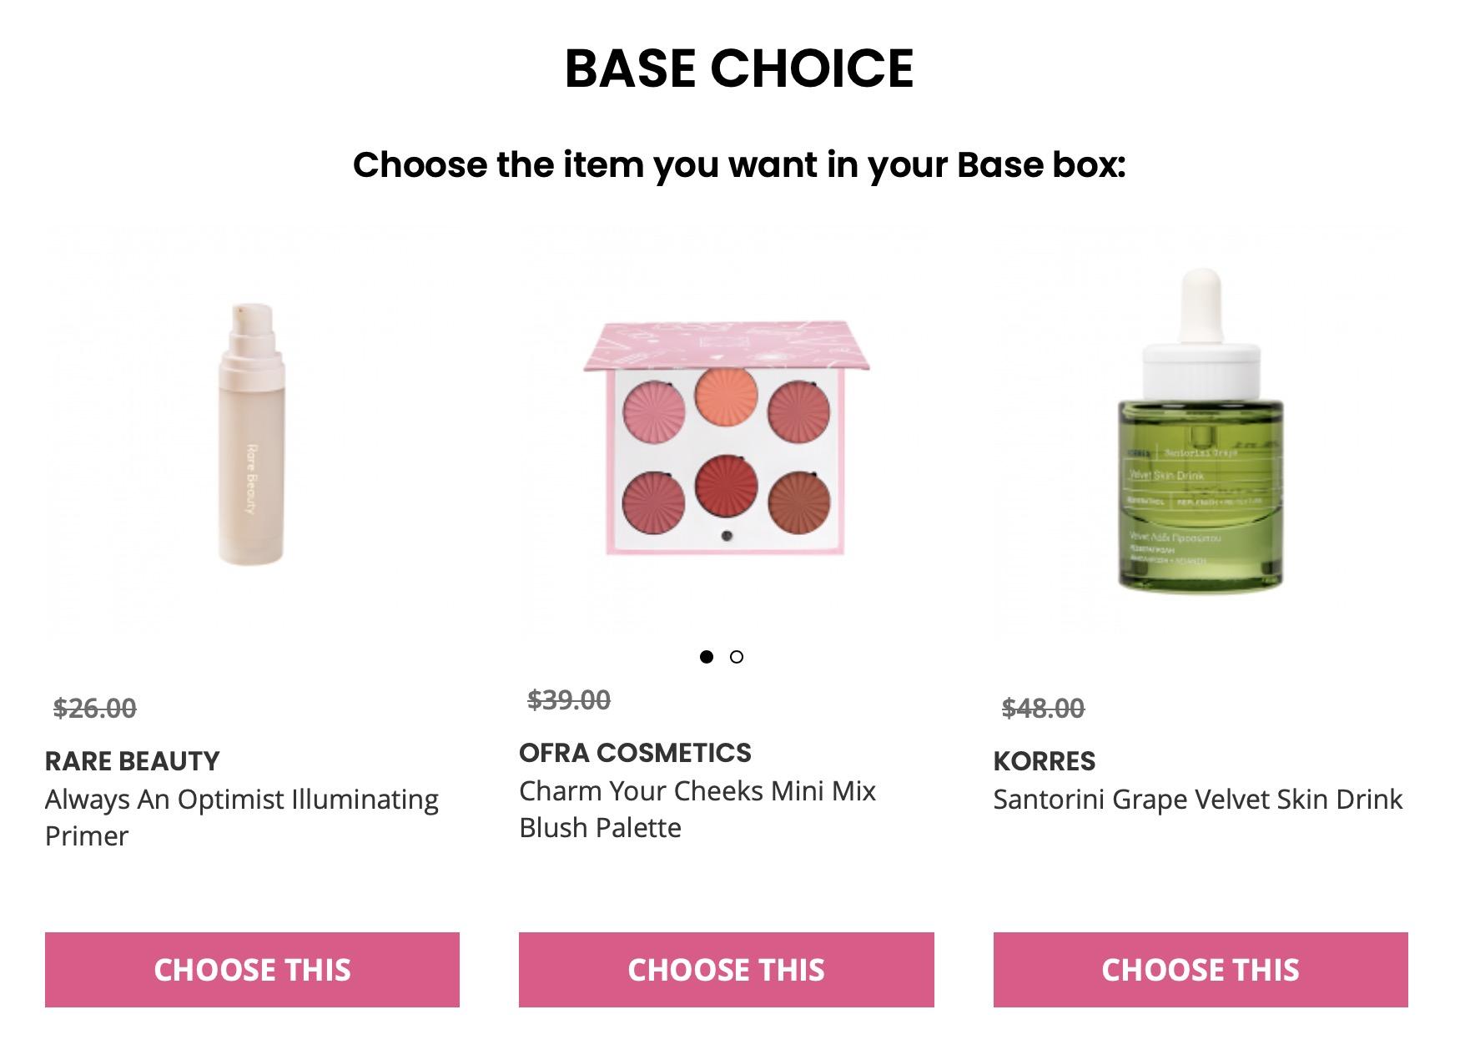Click Choose This for Korres Skin Drink
This screenshot has height=1060, width=1465.
pyautogui.click(x=1200, y=969)
